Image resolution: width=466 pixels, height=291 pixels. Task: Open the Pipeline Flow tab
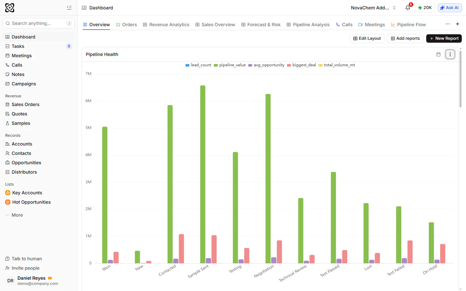click(x=408, y=25)
